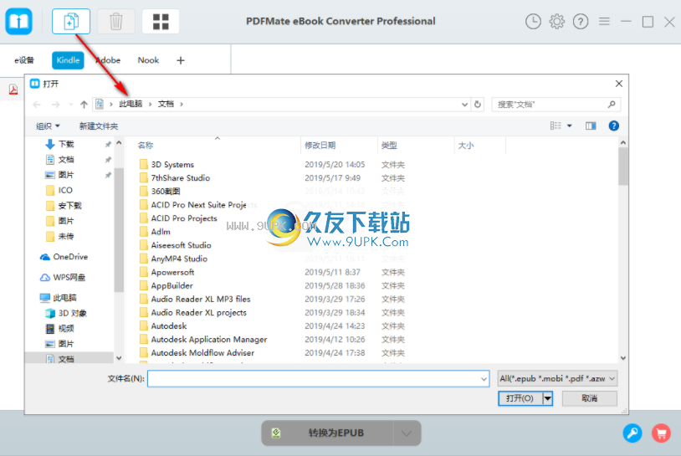Screen dimensions: 681x456
Task: Close the Open dialog
Action: pos(619,84)
